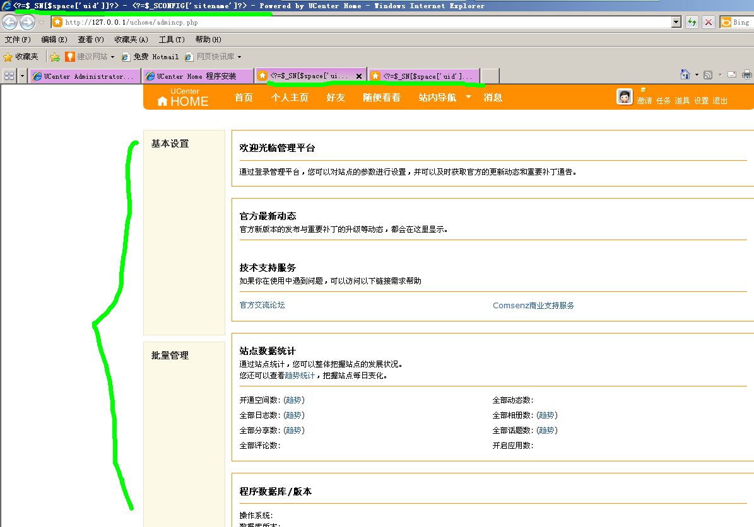Open the 工具(T) menu
The height and width of the screenshot is (527, 754).
click(172, 39)
